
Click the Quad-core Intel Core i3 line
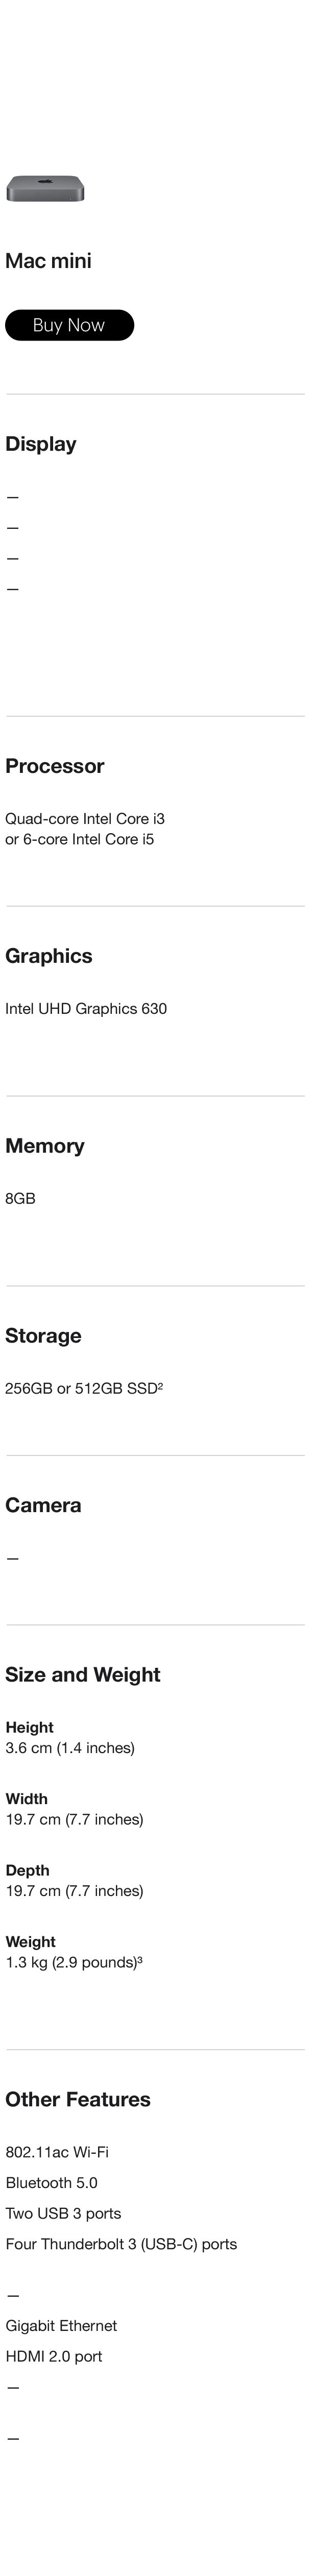point(85,818)
